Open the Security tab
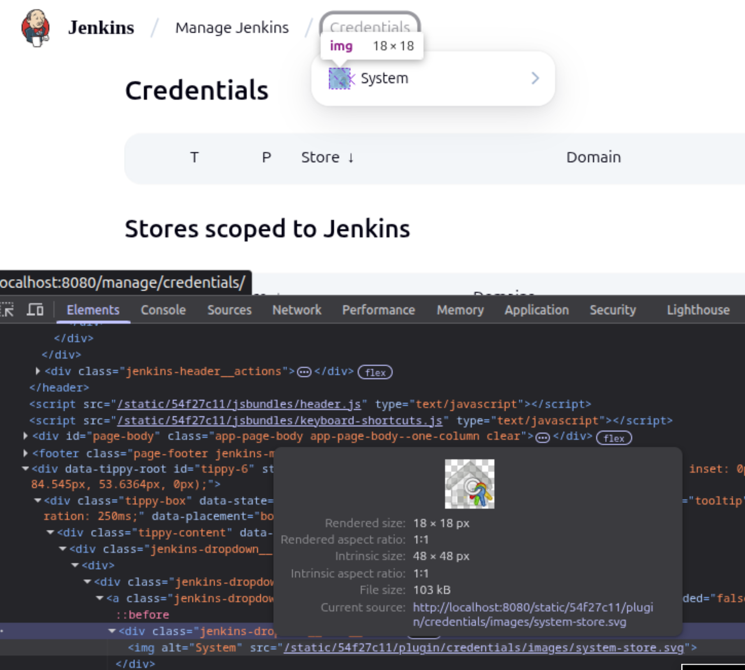The image size is (745, 670). (x=613, y=310)
